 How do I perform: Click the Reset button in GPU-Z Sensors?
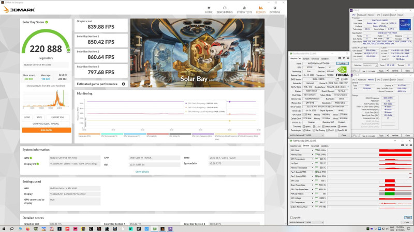click(408, 218)
